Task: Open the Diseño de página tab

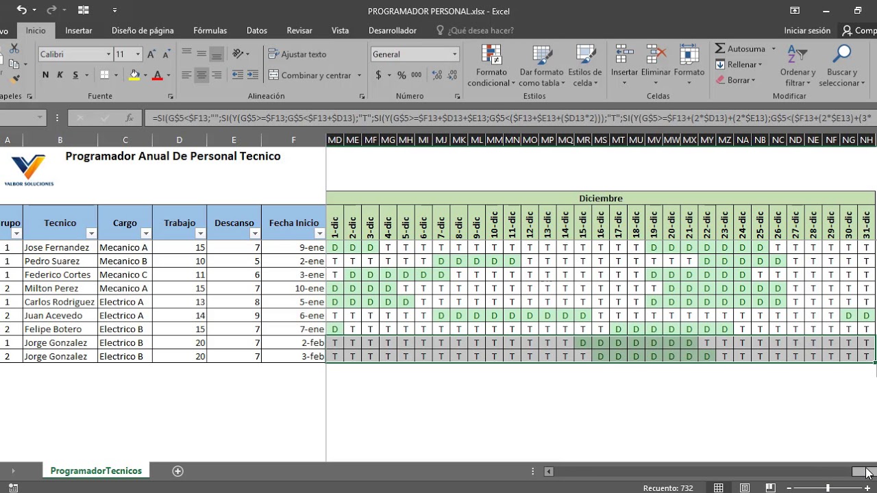Action: click(143, 30)
